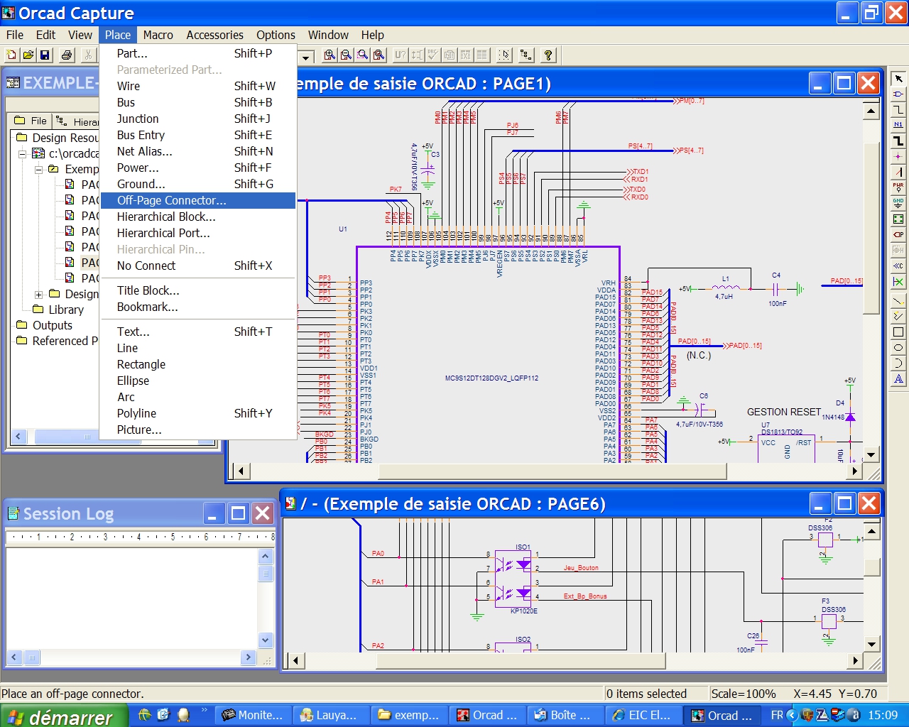Open the Accessories menu
This screenshot has height=727, width=909.
(x=214, y=35)
